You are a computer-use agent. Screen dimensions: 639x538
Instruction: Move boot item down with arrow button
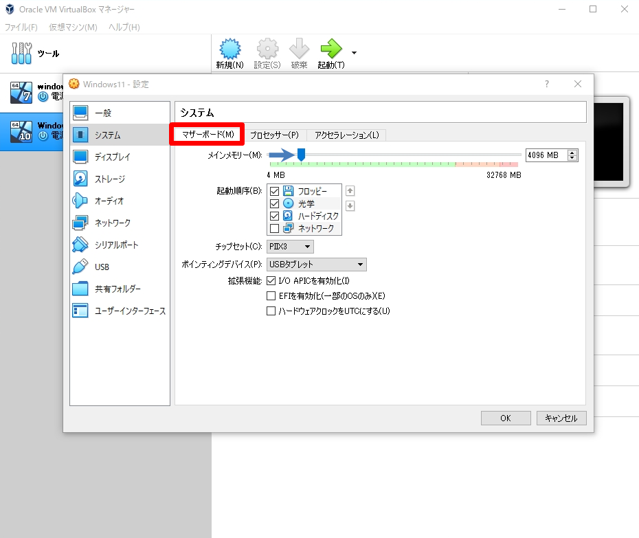(x=350, y=206)
